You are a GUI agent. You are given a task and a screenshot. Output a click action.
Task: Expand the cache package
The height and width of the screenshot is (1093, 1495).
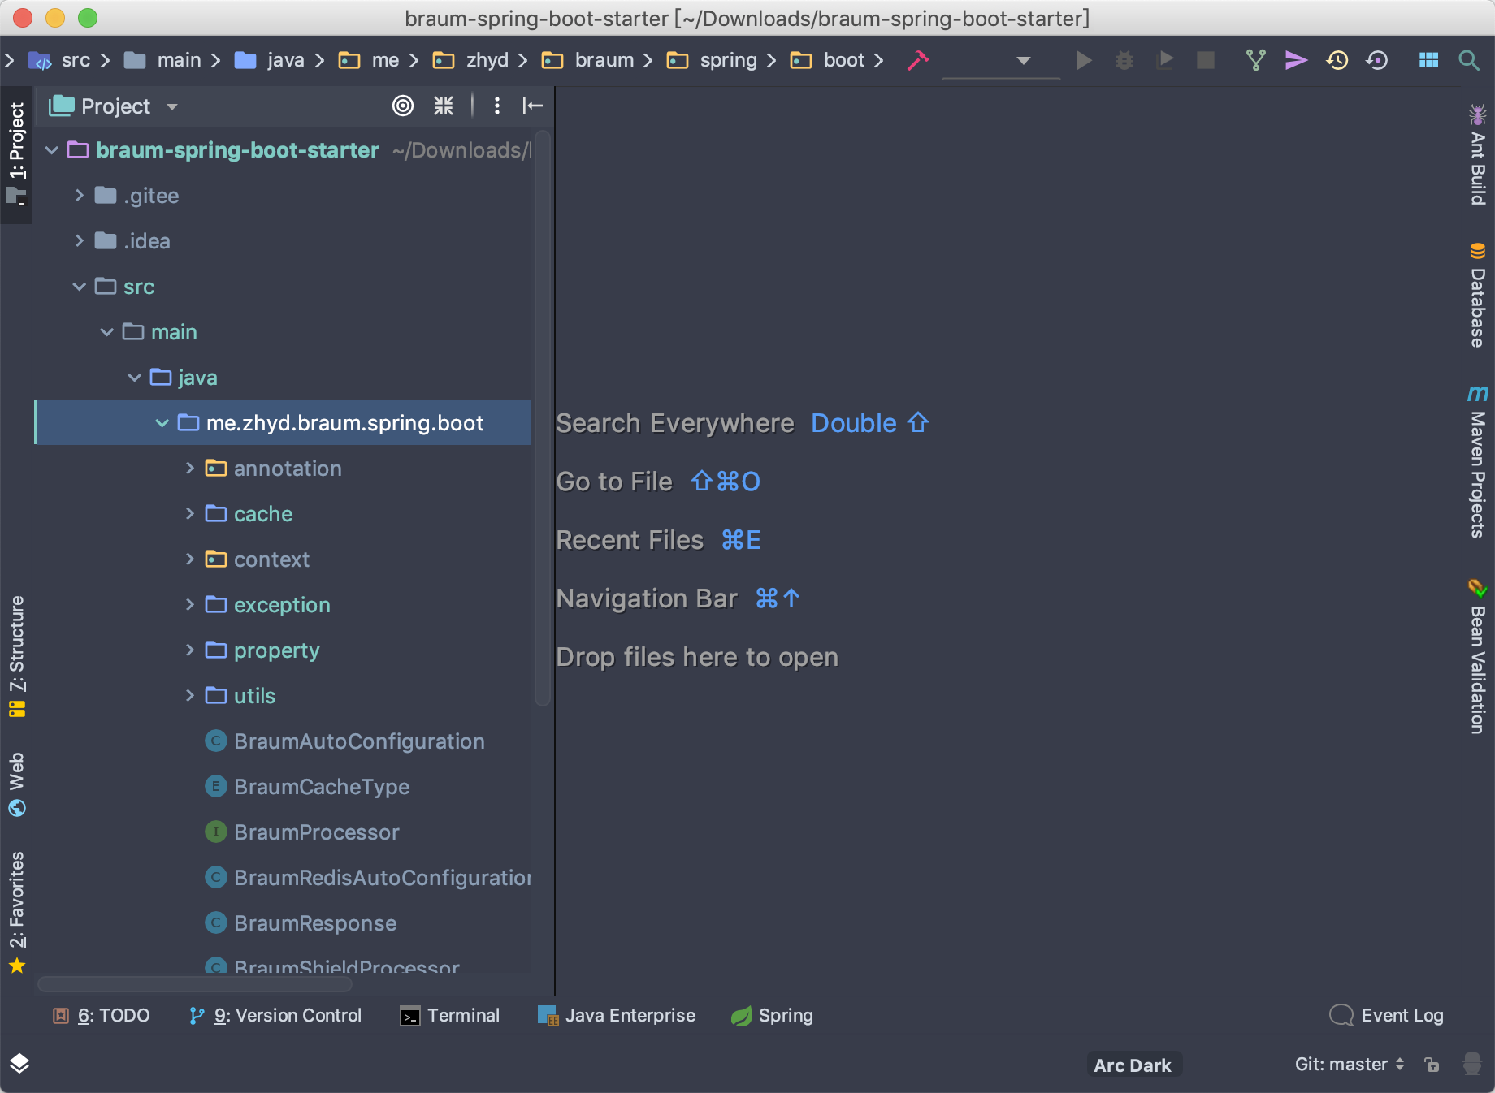pos(190,514)
